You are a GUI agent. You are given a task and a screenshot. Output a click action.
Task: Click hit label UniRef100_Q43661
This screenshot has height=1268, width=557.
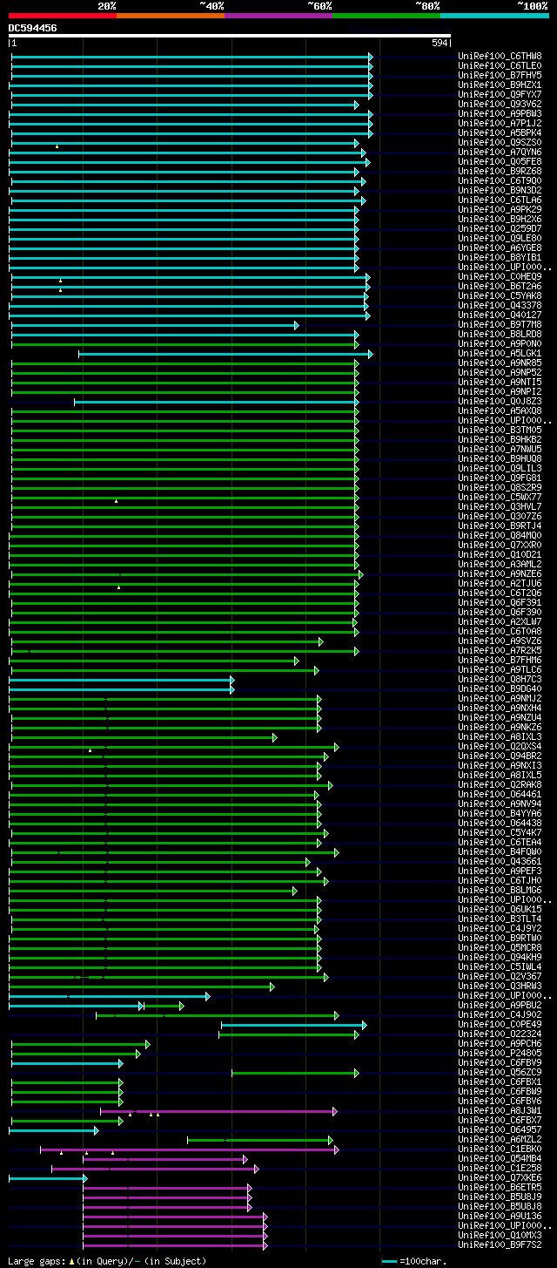(x=500, y=861)
